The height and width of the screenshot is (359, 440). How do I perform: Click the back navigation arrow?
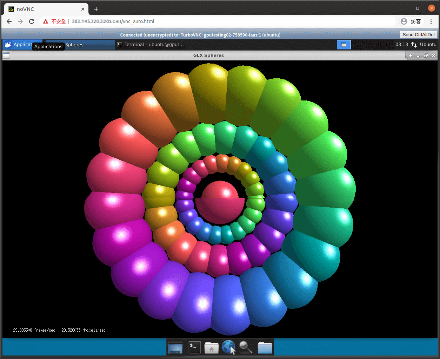click(9, 21)
